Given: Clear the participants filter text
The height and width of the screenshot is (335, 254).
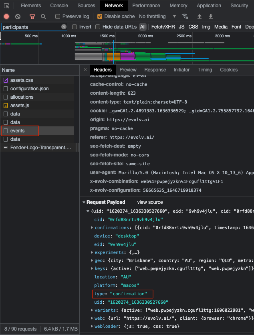Looking at the screenshot, I should (x=64, y=27).
